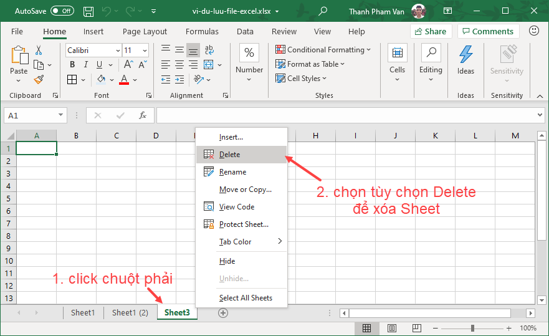Click the fx Insert Function icon
The width and height of the screenshot is (549, 336).
click(143, 115)
